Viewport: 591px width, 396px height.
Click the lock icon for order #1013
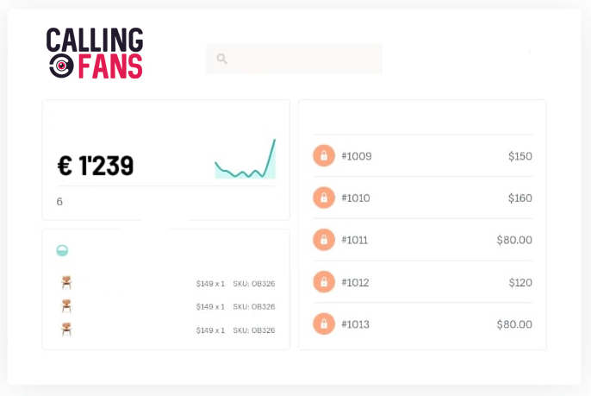tap(324, 324)
